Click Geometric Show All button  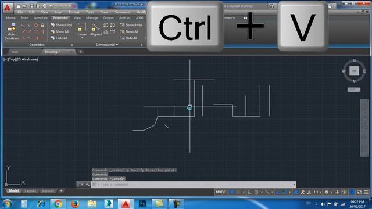coord(59,31)
